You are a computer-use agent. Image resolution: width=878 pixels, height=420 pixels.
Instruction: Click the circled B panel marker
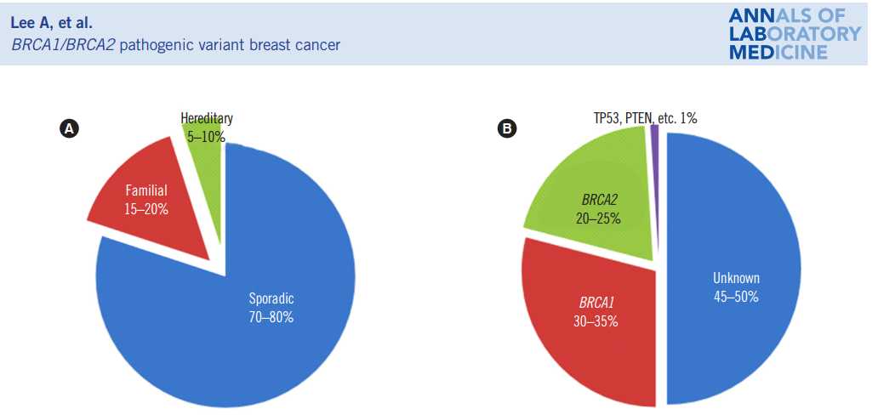click(508, 128)
